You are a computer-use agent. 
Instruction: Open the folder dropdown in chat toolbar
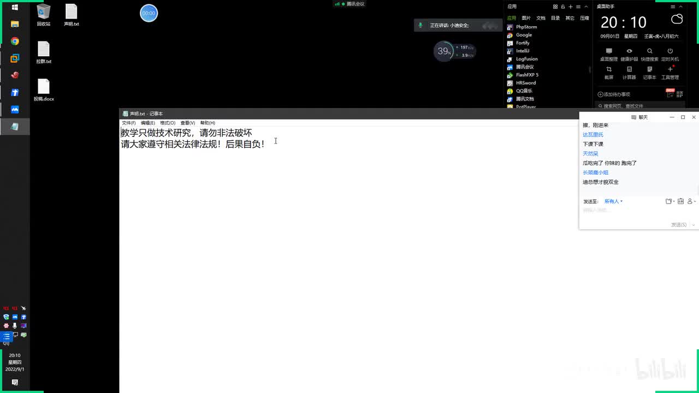670,201
